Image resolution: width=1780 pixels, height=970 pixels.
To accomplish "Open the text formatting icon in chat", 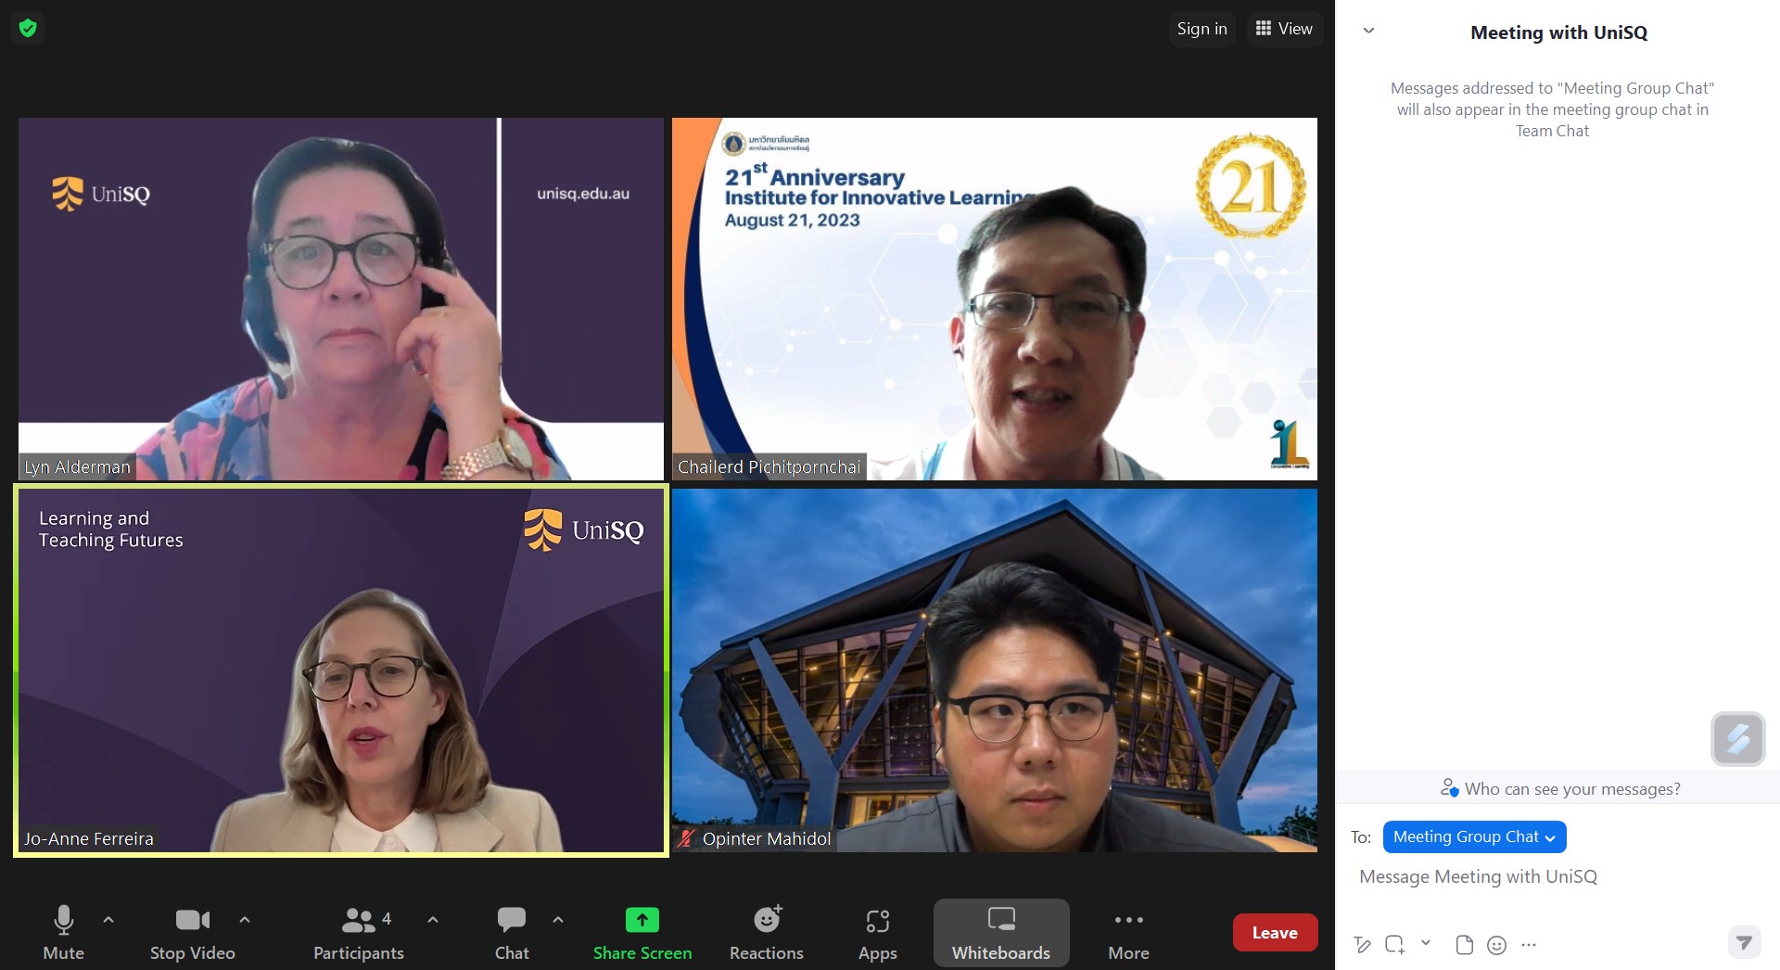I will click(x=1362, y=945).
